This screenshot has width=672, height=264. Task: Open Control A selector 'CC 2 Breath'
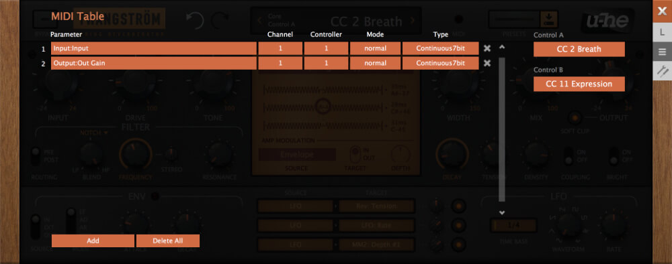pos(579,49)
